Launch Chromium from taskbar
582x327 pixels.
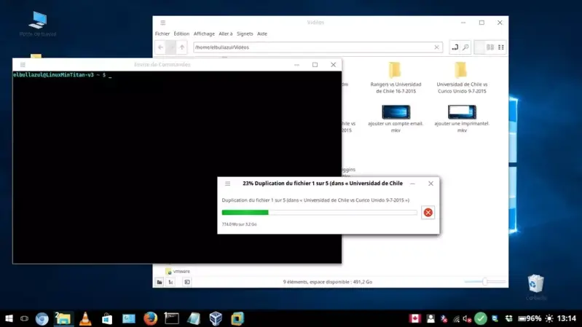click(x=42, y=318)
